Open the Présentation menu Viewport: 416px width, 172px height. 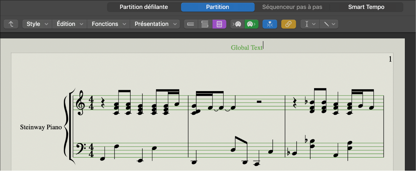(155, 24)
